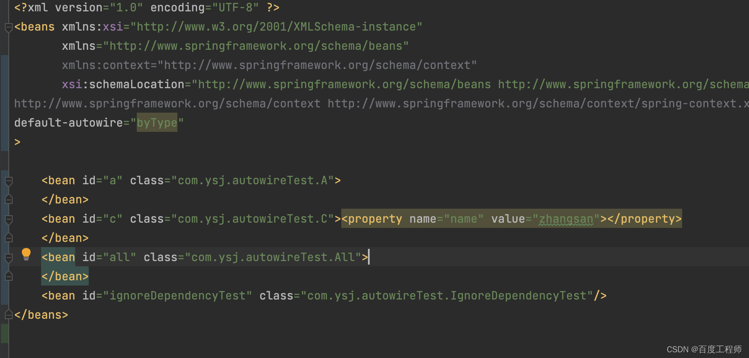Click the spring-context schema location line
This screenshot has width=749, height=358.
click(x=381, y=103)
